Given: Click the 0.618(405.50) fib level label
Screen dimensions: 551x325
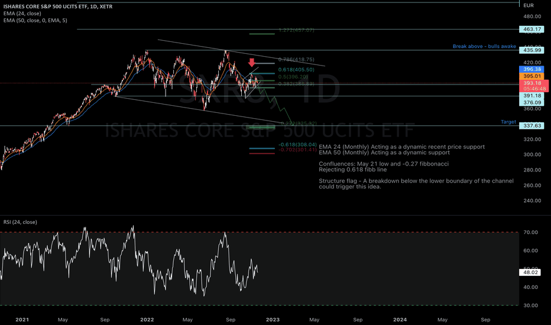Looking at the screenshot, I should [296, 70].
